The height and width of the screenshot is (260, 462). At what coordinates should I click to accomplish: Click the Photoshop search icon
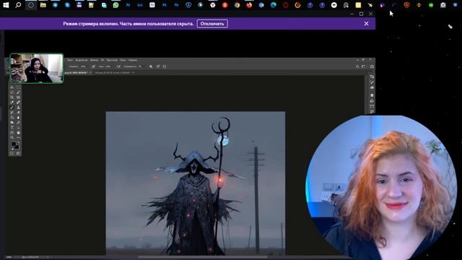pyautogui.click(x=357, y=66)
